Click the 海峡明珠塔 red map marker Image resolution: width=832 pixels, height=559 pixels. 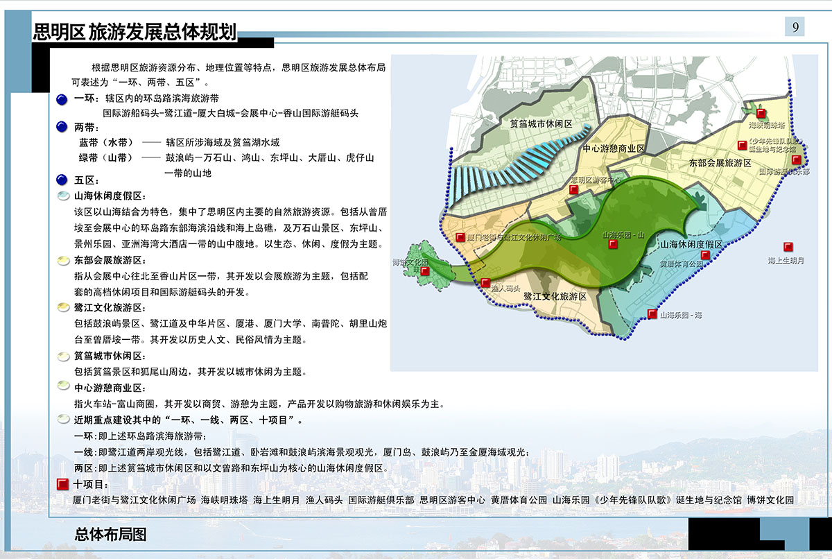(761, 113)
